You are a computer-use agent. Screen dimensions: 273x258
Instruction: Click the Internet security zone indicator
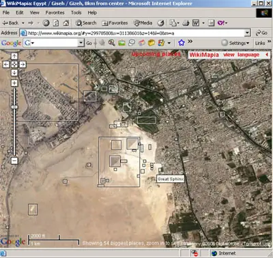click(x=224, y=253)
